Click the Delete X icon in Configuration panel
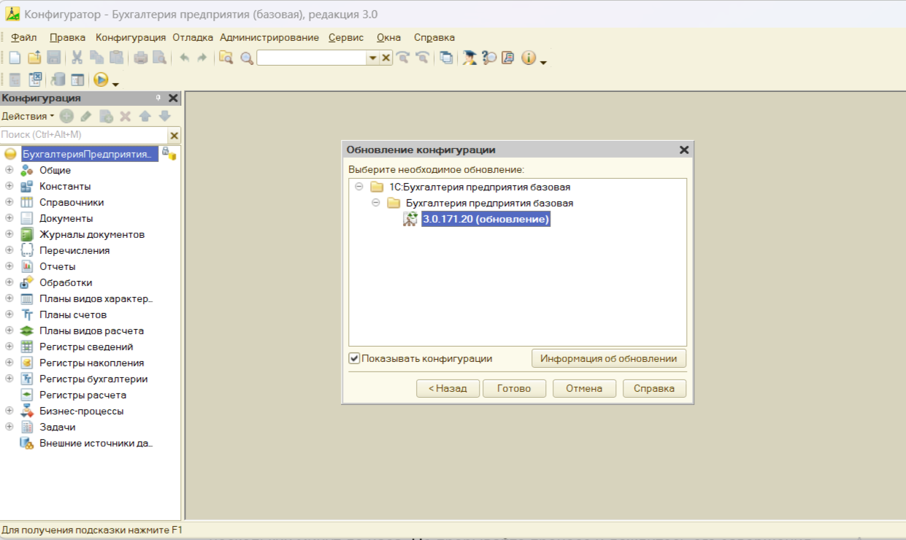Image resolution: width=906 pixels, height=540 pixels. click(125, 116)
